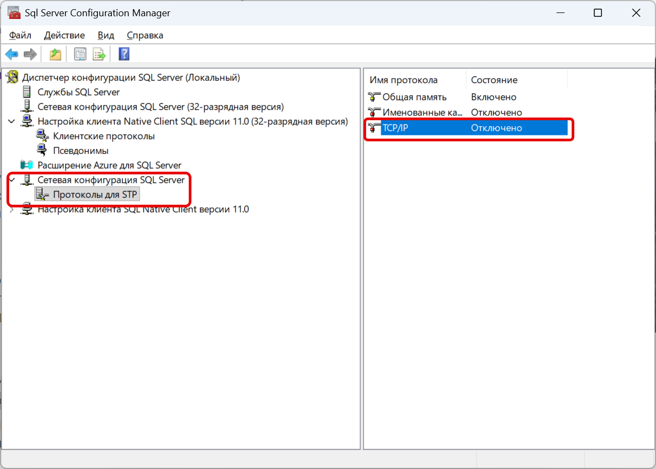Screen dimensions: 656x469
Task: Click the Включено status of Общая память
Action: coord(494,97)
